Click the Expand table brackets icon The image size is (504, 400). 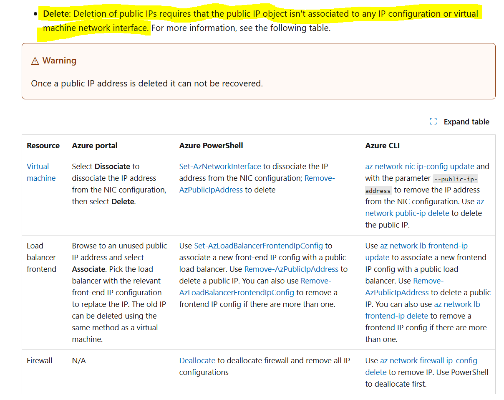pyautogui.click(x=433, y=122)
